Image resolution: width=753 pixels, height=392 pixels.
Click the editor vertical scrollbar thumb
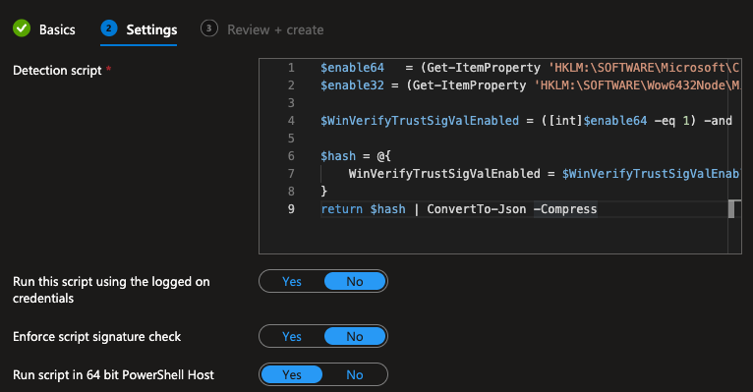[x=731, y=209]
